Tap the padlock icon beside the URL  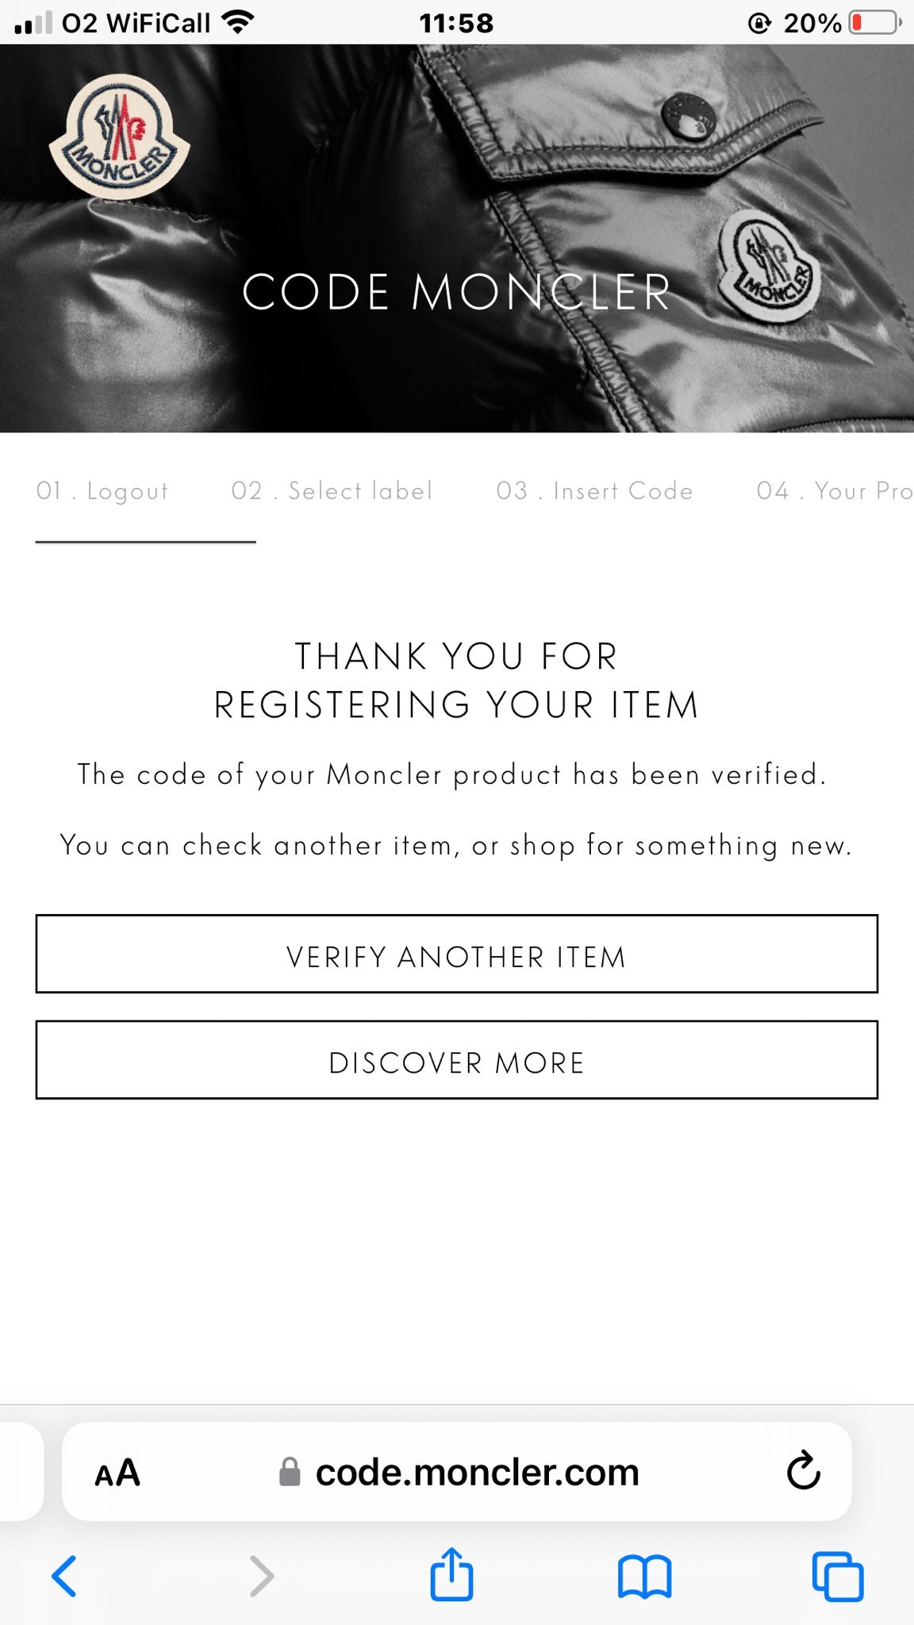pyautogui.click(x=290, y=1473)
